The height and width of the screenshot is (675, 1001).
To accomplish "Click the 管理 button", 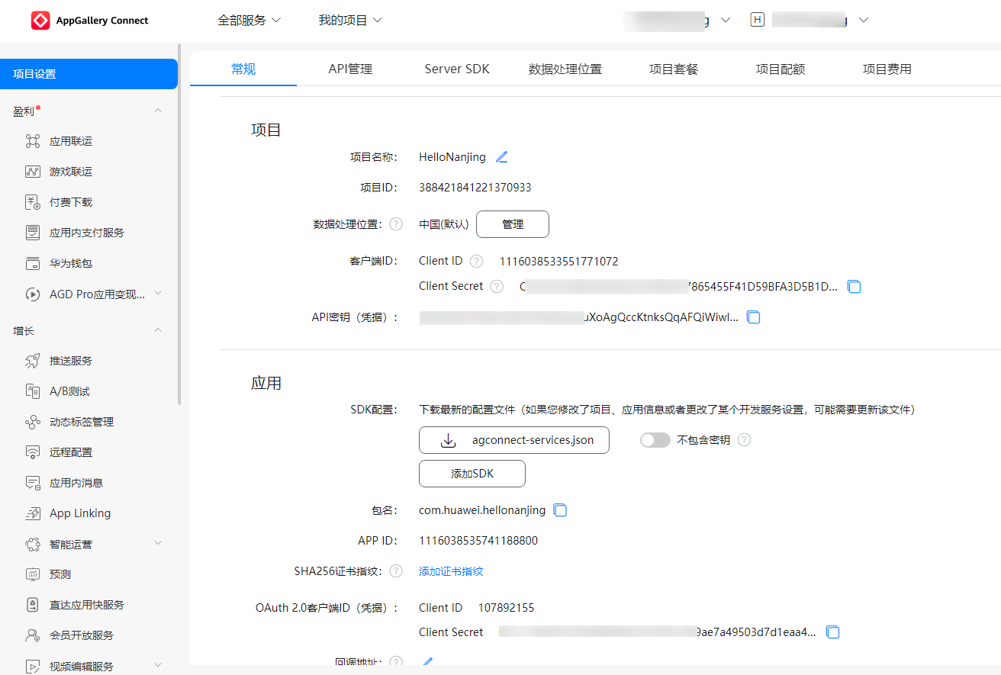I will click(x=513, y=224).
